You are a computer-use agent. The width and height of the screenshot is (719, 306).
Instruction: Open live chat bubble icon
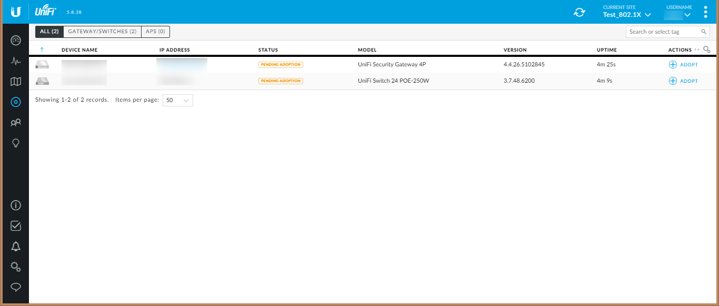click(x=16, y=287)
